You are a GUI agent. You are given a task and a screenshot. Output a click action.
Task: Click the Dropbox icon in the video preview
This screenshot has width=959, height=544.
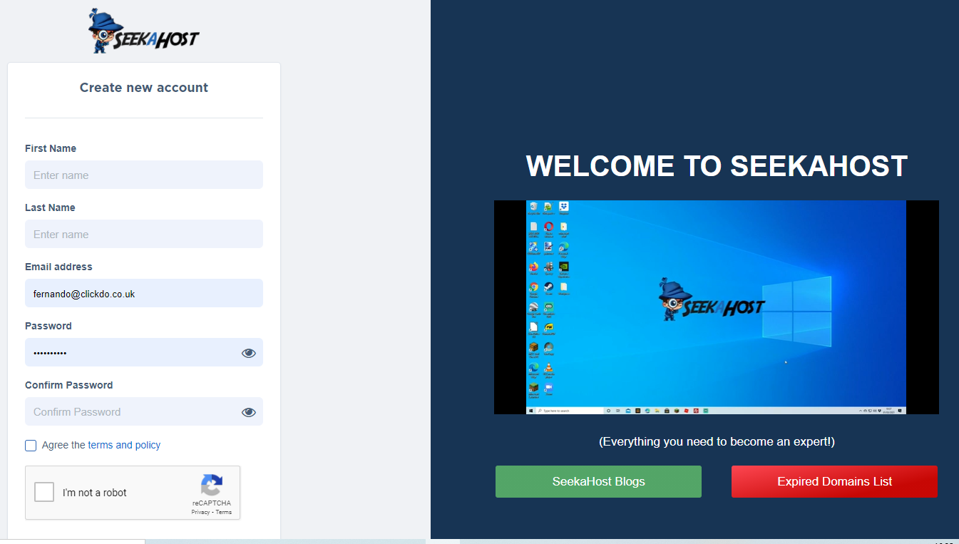(563, 207)
